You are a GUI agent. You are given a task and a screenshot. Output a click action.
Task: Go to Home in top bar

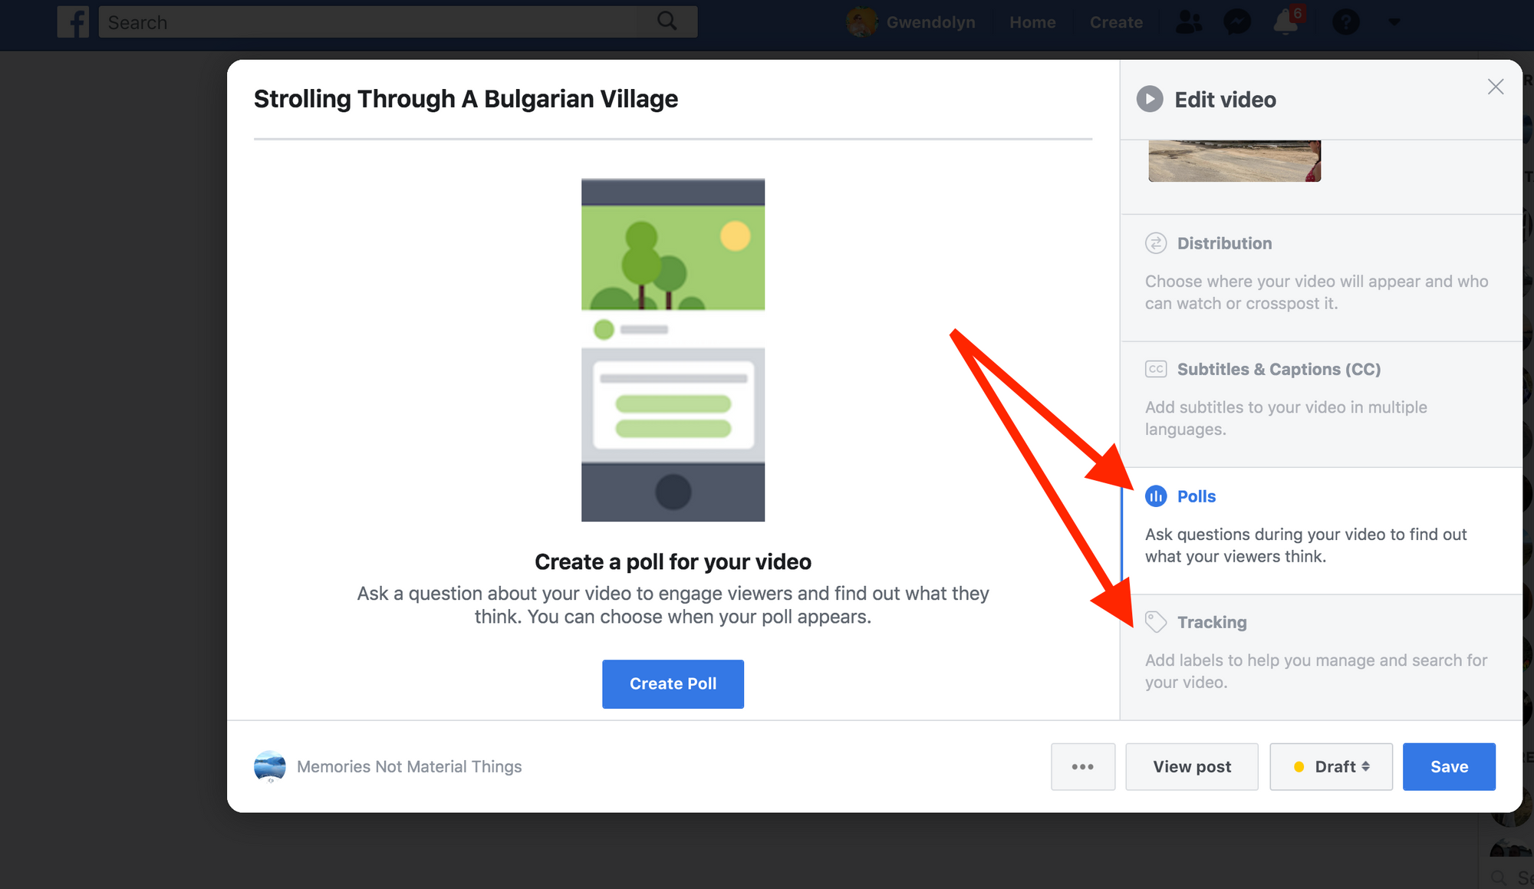[1032, 22]
